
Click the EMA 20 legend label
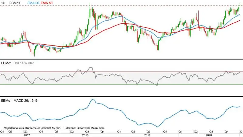[33, 3]
